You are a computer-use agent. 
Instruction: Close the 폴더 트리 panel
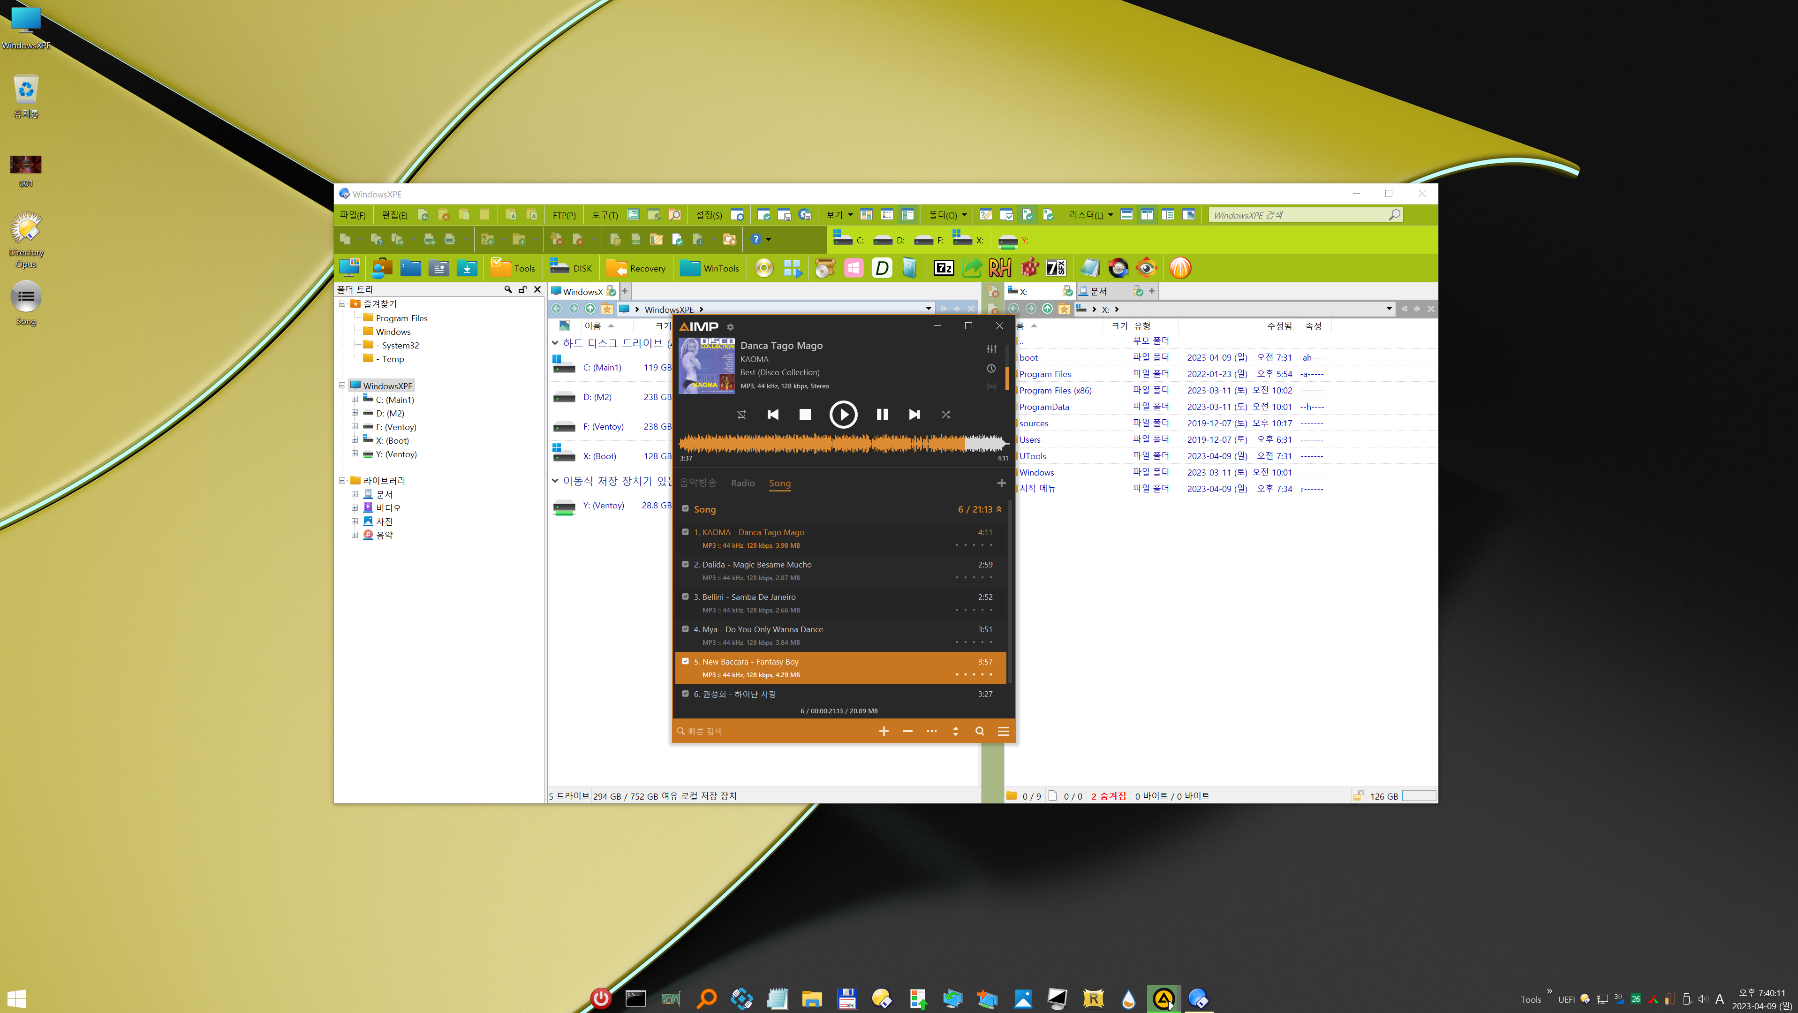pyautogui.click(x=537, y=289)
